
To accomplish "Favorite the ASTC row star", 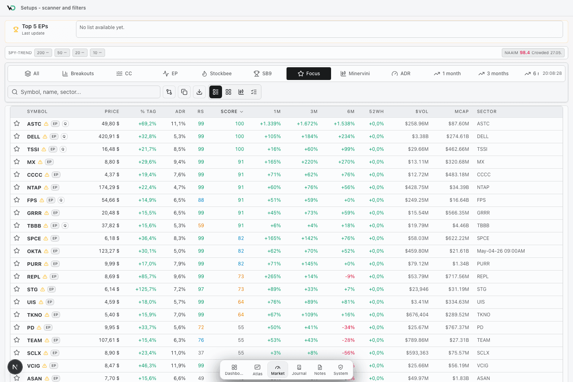I will click(17, 124).
